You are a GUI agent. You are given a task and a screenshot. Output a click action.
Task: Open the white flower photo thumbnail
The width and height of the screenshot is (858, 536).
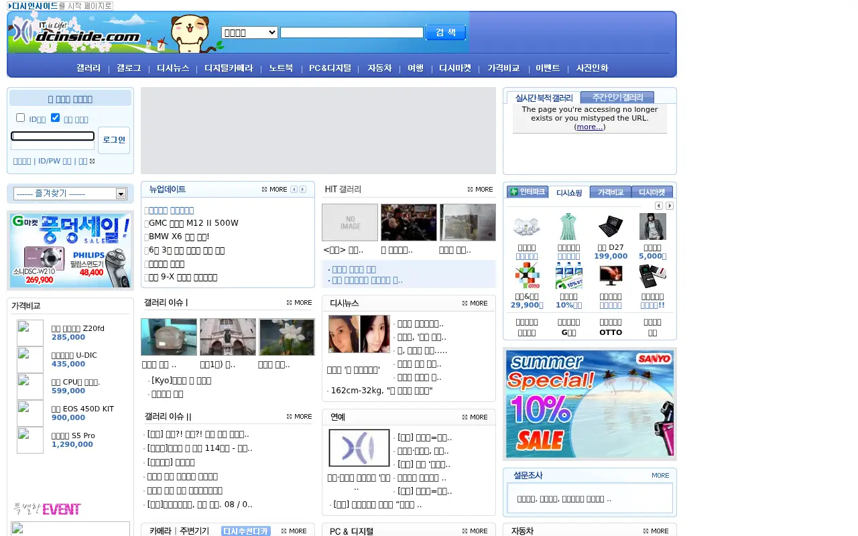[287, 337]
